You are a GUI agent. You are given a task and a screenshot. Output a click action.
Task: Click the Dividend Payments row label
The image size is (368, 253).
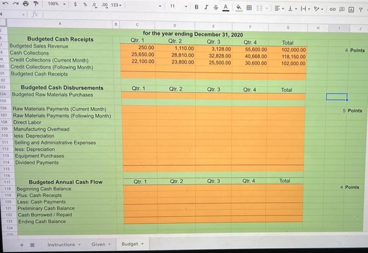click(37, 163)
